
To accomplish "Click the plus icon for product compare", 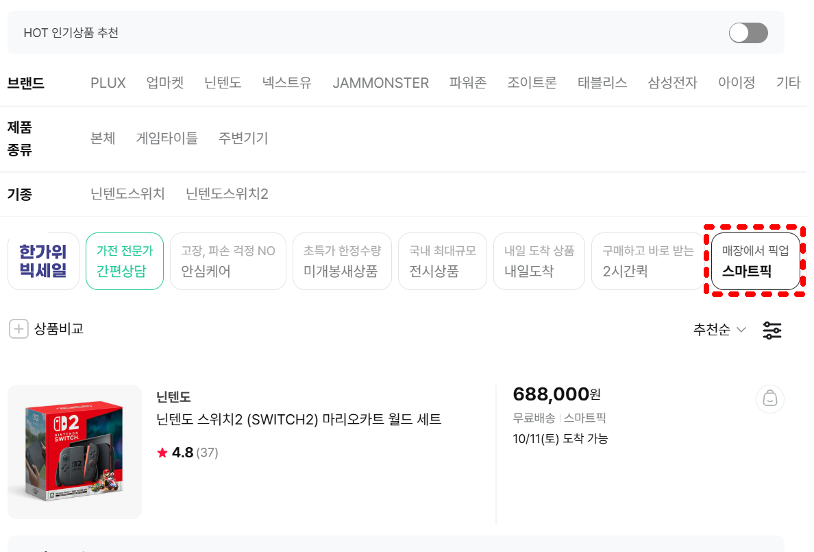I will coord(18,329).
